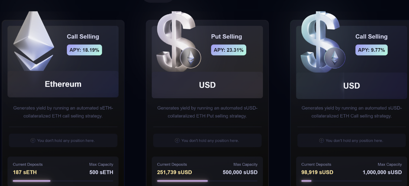
Task: Click the Ethereum diamond logo icon
Action: tap(33, 41)
